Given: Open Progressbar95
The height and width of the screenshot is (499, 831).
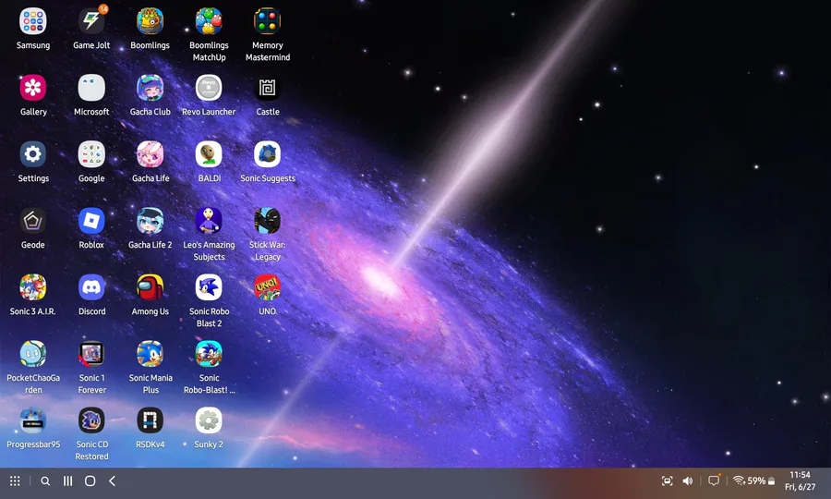Looking at the screenshot, I should click(x=33, y=420).
